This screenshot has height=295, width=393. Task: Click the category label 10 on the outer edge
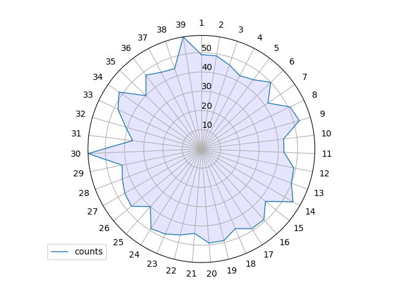pyautogui.click(x=326, y=133)
